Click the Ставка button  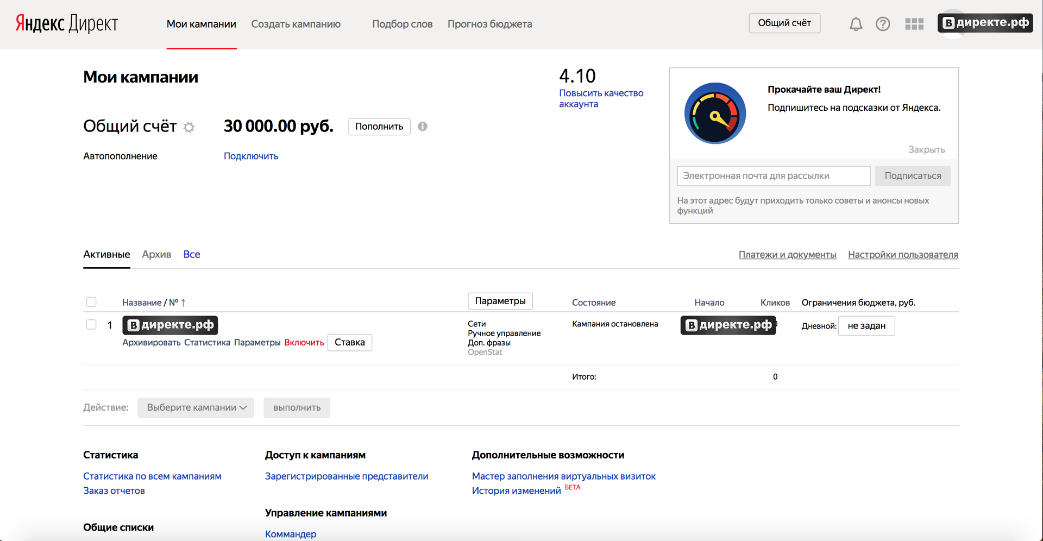pos(350,342)
